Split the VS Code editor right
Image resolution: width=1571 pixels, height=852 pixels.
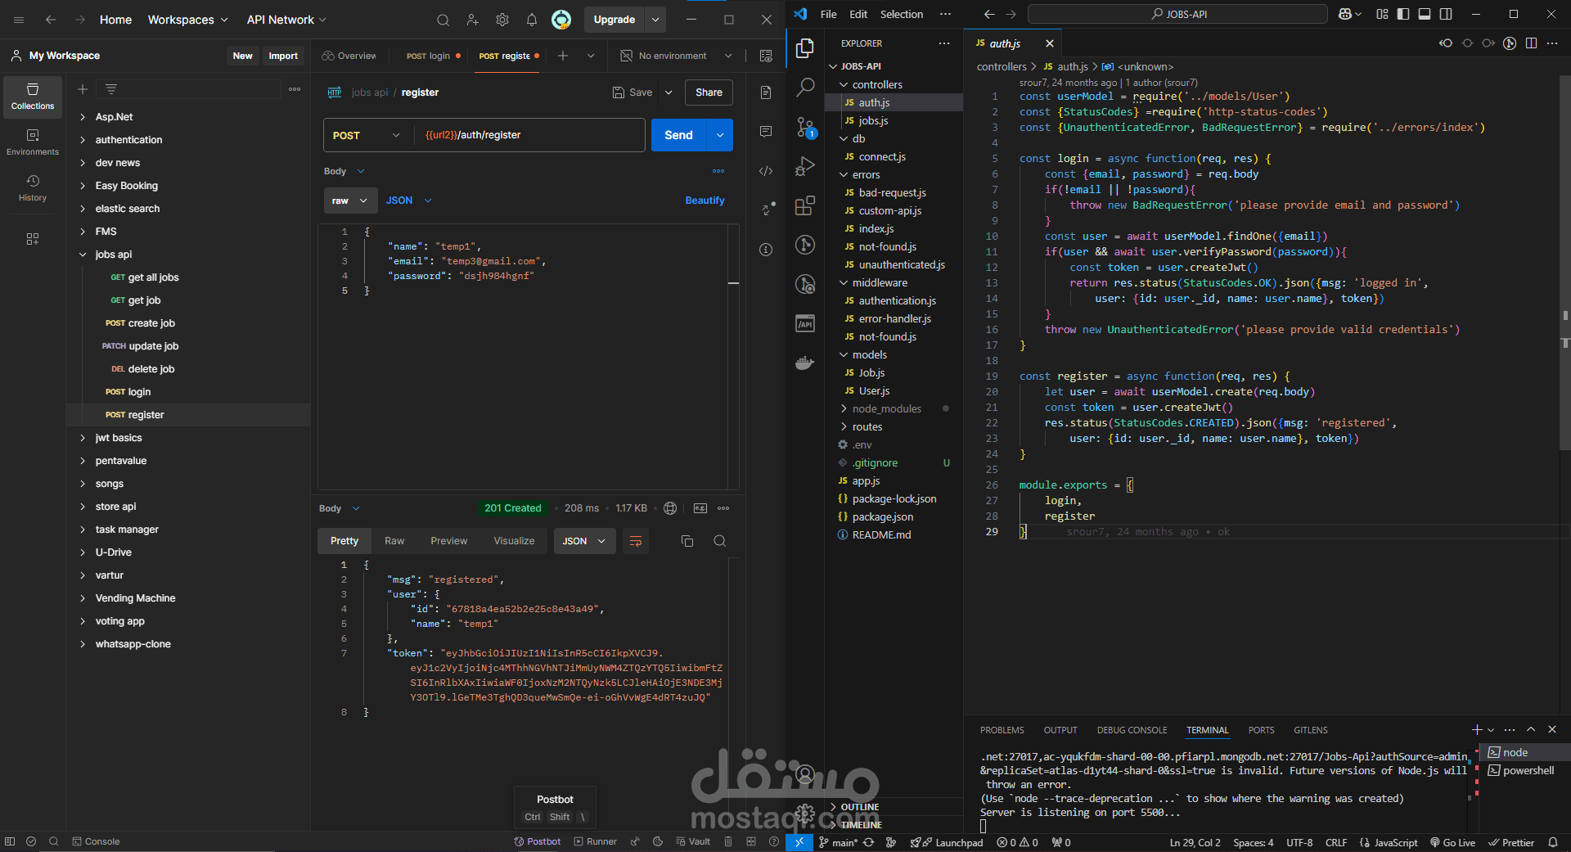point(1531,43)
